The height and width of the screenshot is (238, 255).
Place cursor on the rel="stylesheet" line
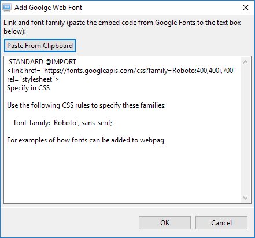[33, 79]
